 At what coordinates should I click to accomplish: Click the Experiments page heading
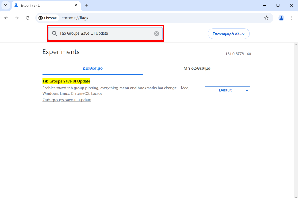tap(61, 52)
